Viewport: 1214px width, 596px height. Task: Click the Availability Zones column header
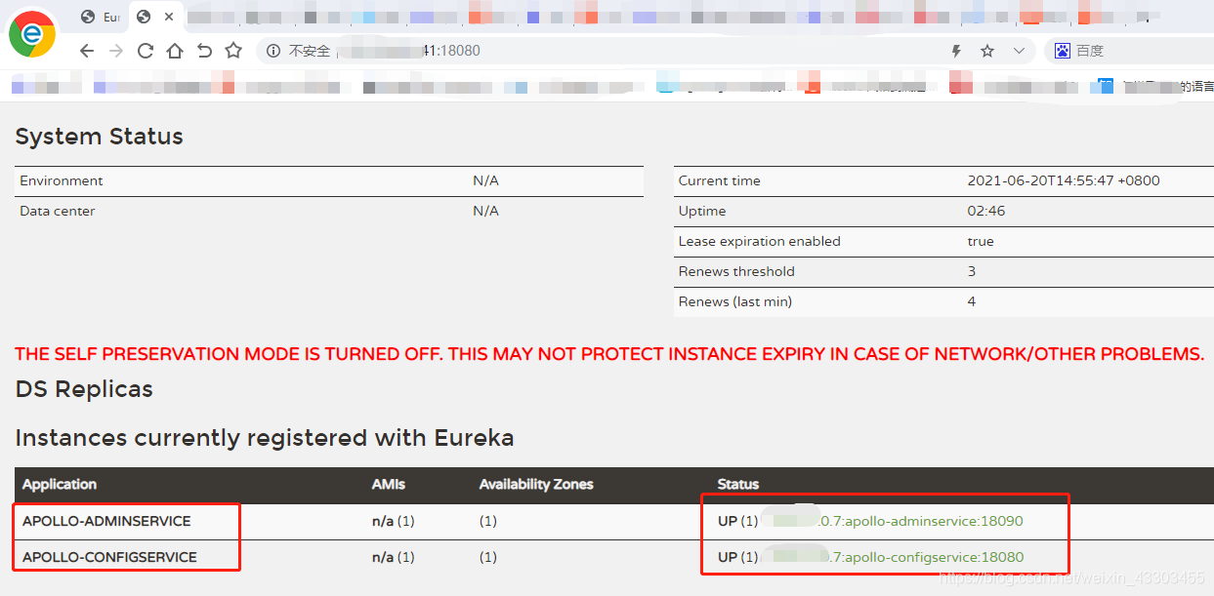[536, 484]
